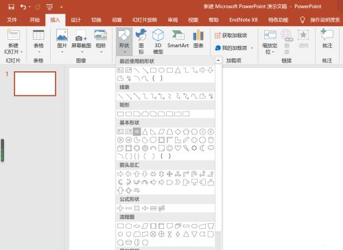Select the Can cylinder shape
This screenshot has height=250, width=343.
(211, 140)
